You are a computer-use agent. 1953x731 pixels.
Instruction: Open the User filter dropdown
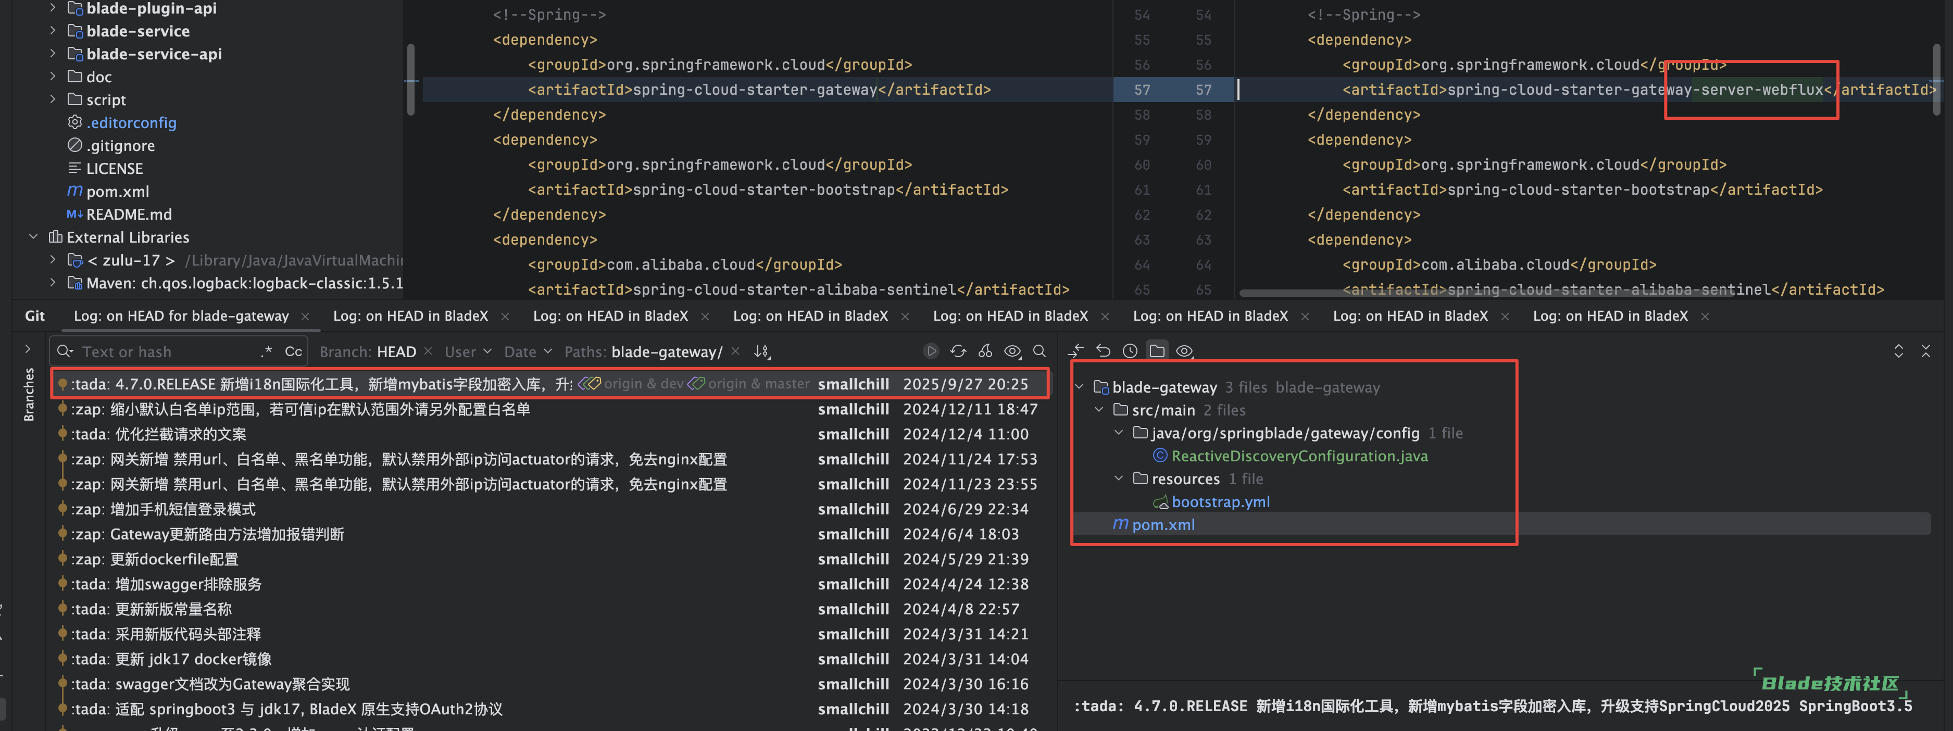coord(468,352)
